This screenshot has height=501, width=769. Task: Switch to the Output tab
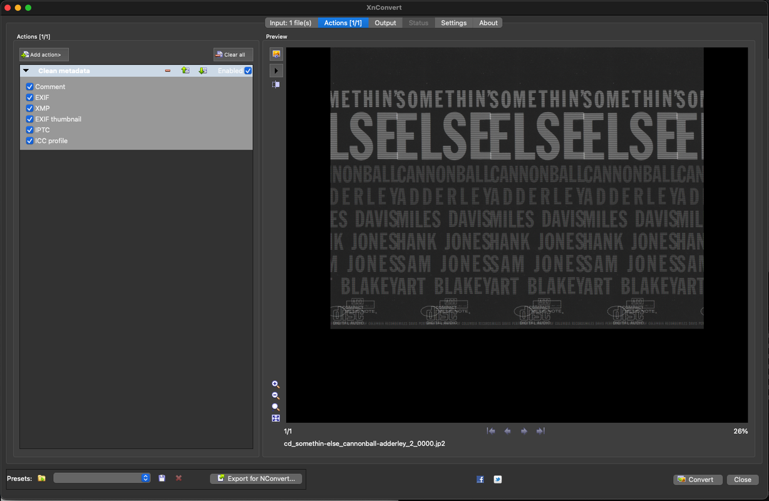[385, 23]
